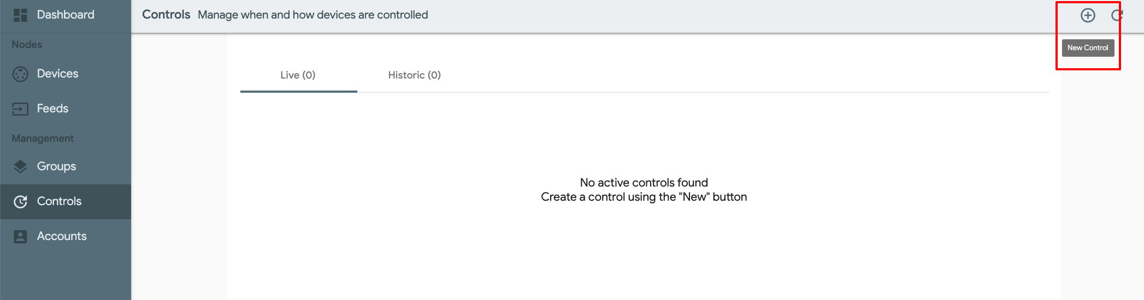Viewport: 1144px width, 300px height.
Task: Click the Controls clock icon in sidebar
Action: [20, 202]
